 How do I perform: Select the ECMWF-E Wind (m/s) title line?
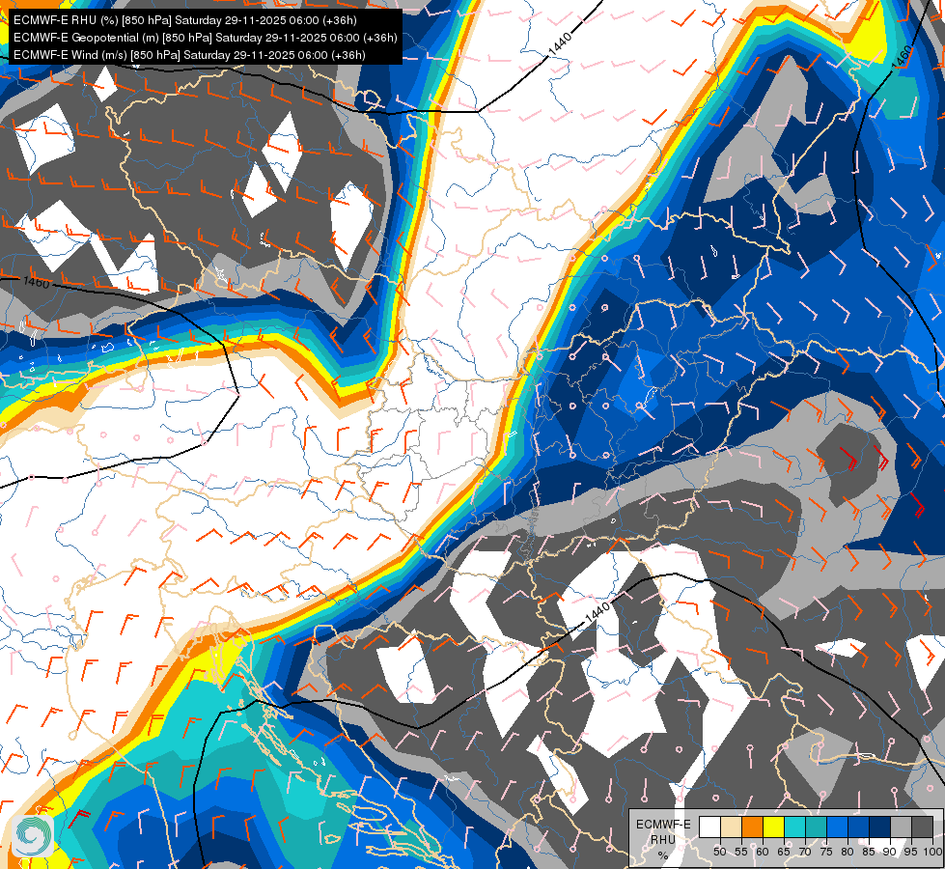(189, 55)
